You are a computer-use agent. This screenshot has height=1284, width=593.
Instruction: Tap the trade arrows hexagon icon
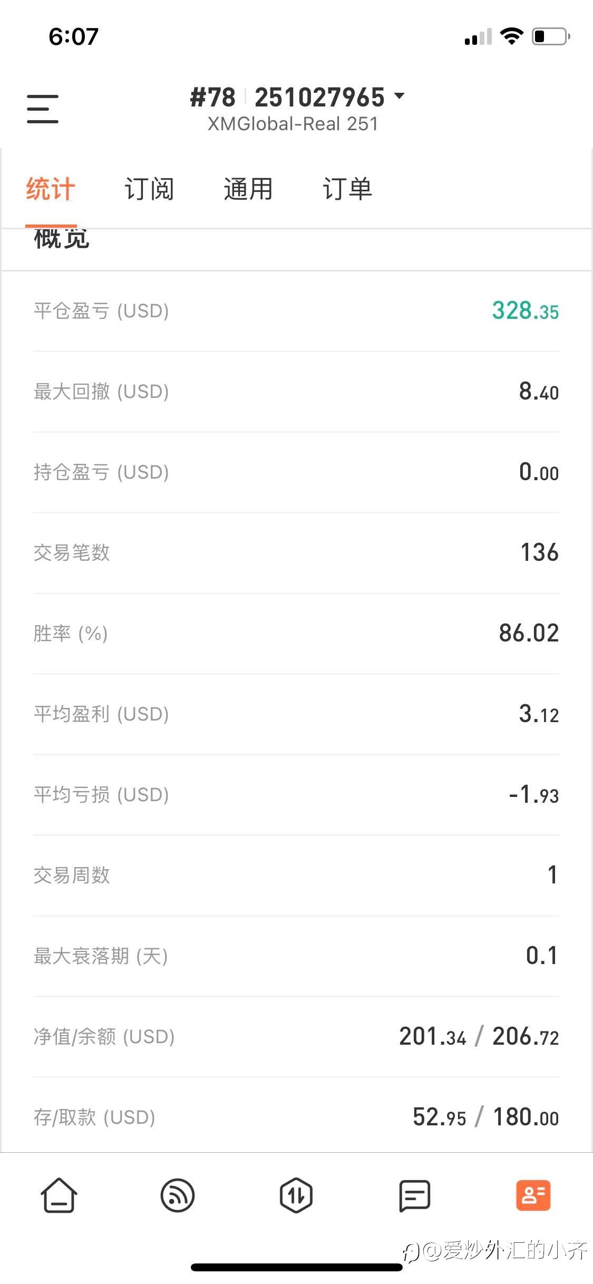[296, 1195]
